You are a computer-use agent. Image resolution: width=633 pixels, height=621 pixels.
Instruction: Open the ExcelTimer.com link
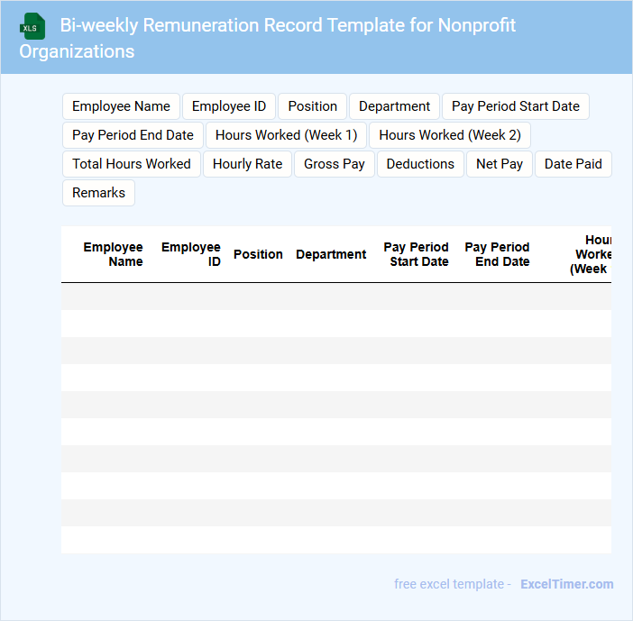click(566, 584)
